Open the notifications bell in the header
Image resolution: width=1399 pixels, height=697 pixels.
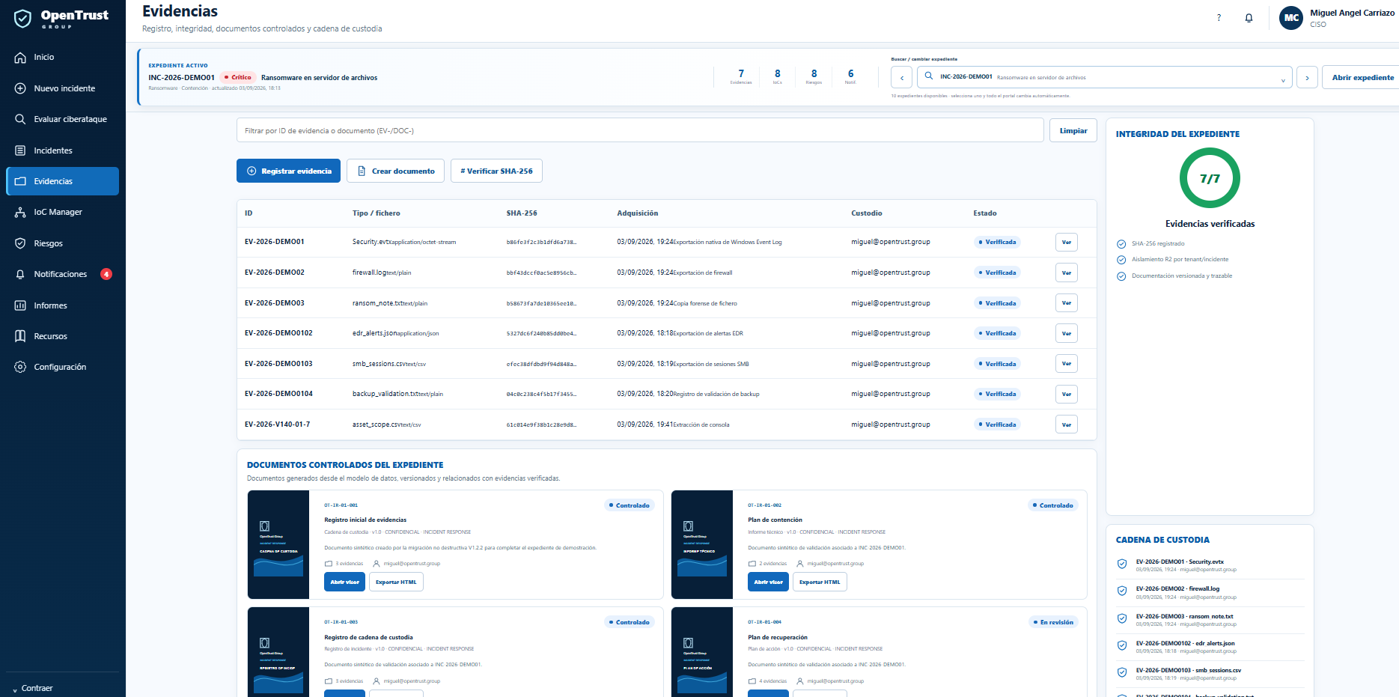1249,18
